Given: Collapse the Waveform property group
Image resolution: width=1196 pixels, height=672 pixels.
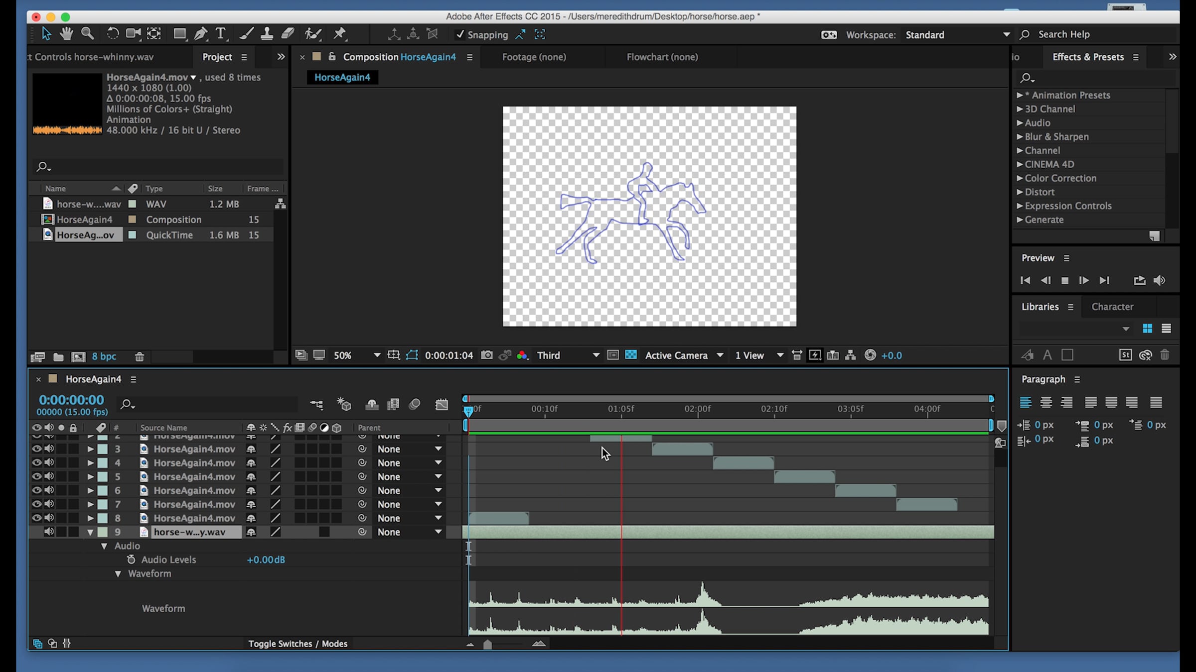Looking at the screenshot, I should coord(118,573).
